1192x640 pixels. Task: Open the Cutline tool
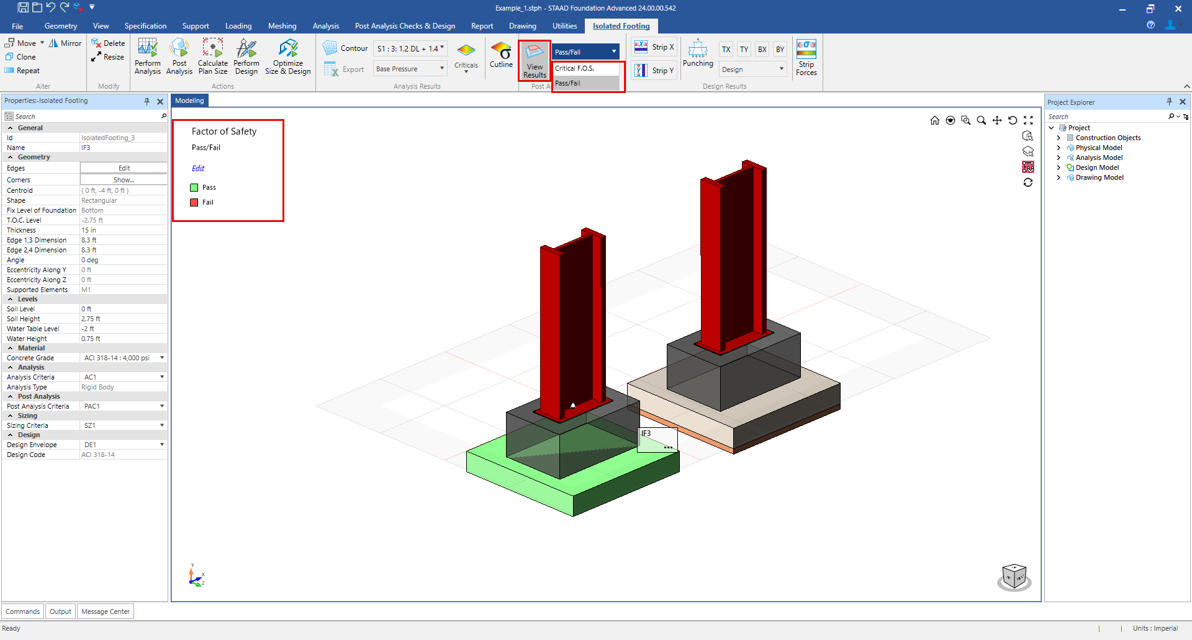501,55
